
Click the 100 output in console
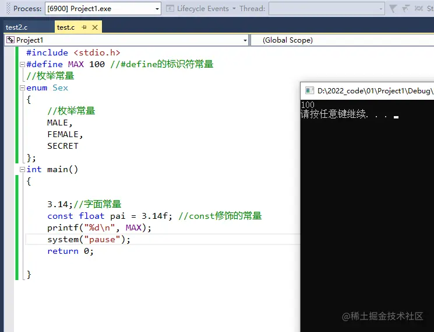click(308, 105)
